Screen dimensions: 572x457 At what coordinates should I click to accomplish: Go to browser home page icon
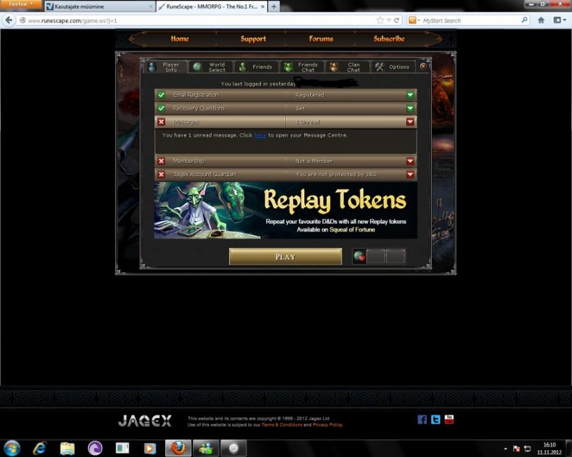(x=541, y=20)
